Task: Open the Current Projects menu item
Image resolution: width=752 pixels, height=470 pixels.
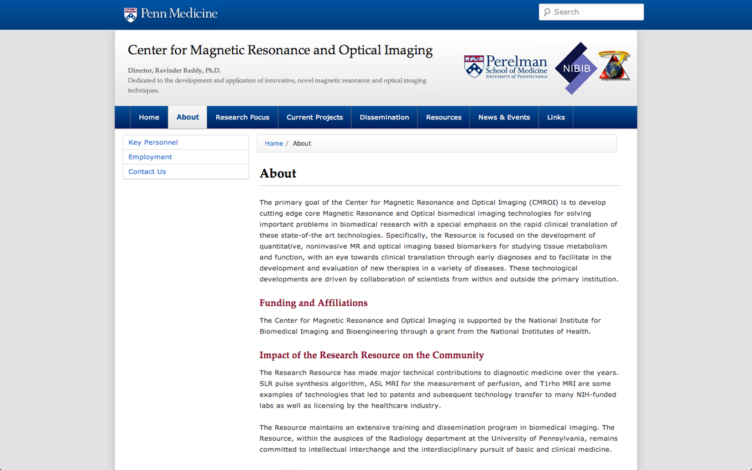Action: coord(315,117)
